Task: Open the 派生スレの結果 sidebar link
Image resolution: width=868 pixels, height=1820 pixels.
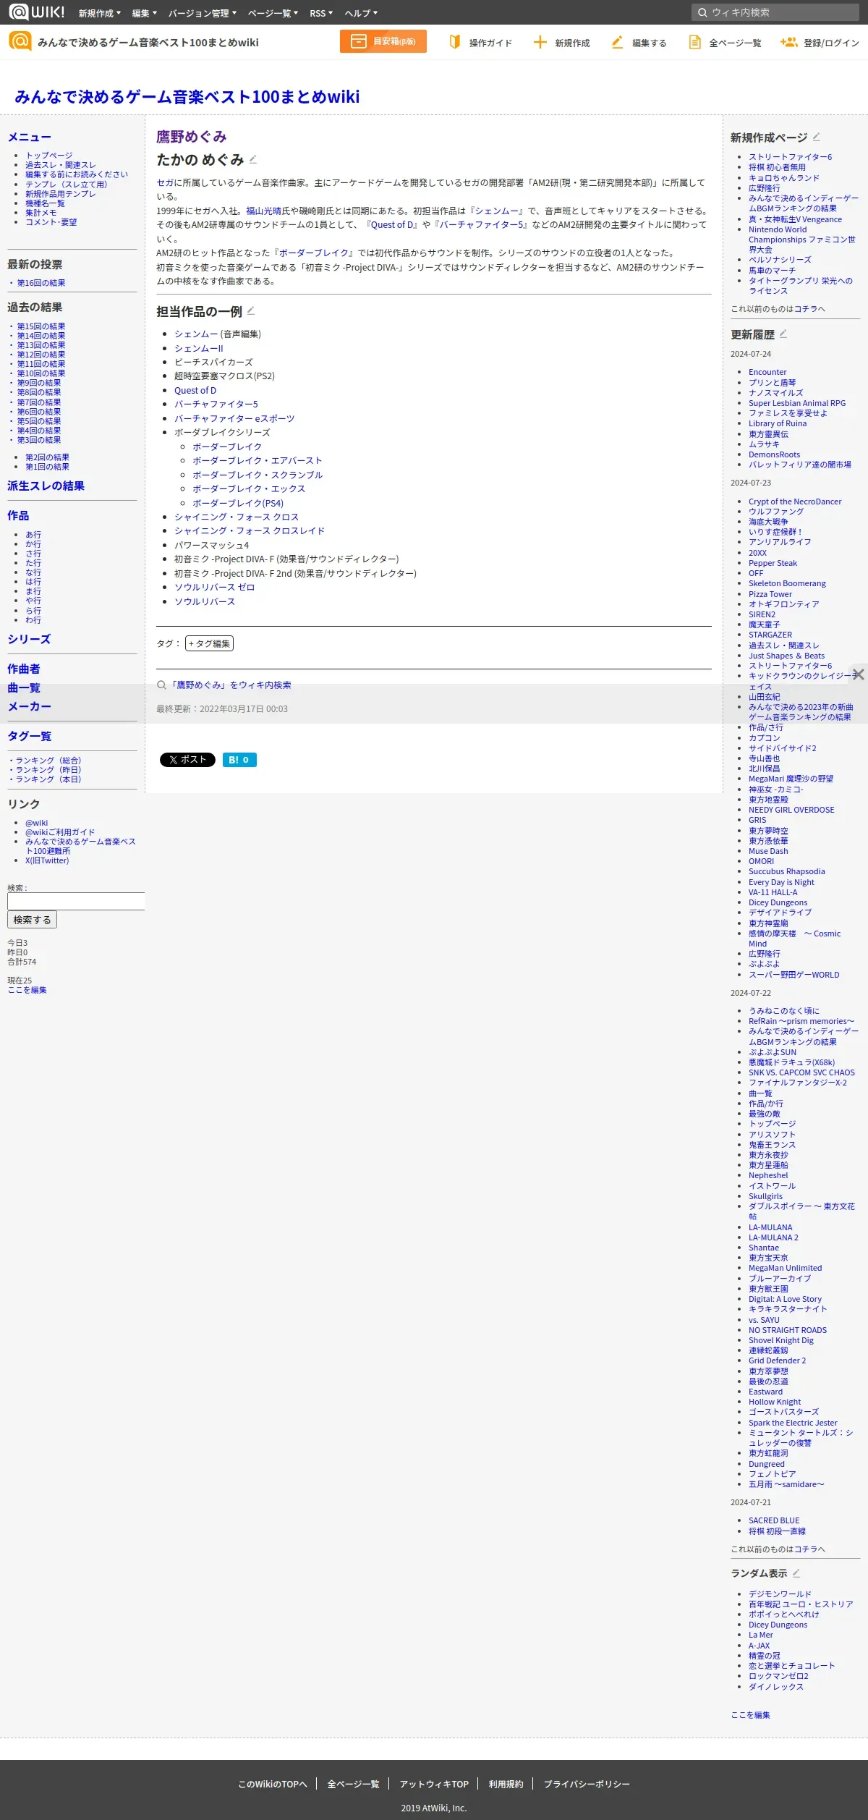Action: click(46, 486)
